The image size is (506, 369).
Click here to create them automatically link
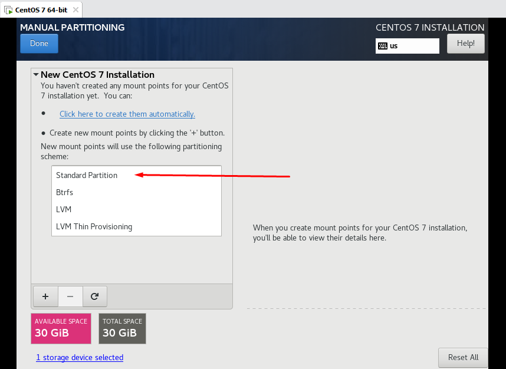[x=127, y=114]
